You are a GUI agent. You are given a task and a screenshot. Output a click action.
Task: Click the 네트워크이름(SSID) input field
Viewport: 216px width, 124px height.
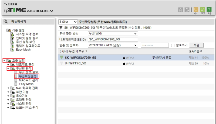coord(113,39)
